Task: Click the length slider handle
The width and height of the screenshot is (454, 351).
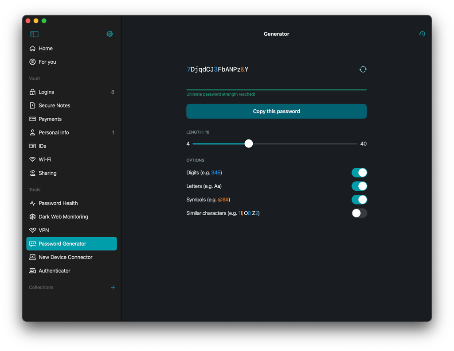Action: point(248,143)
